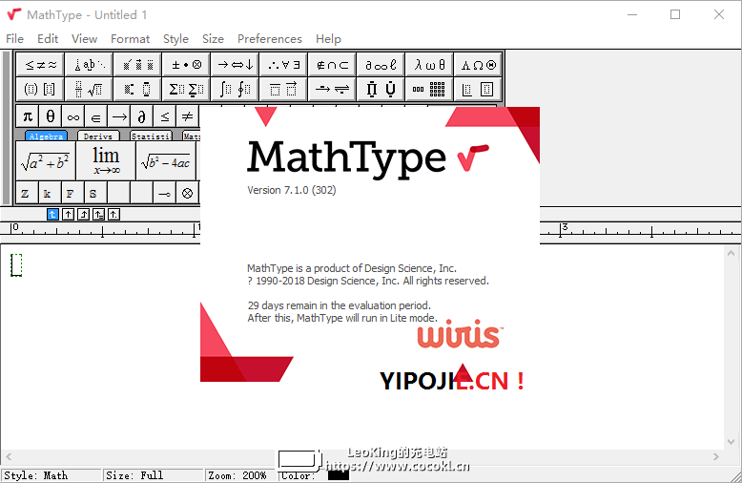Switch to the Derivs tab

(98, 136)
